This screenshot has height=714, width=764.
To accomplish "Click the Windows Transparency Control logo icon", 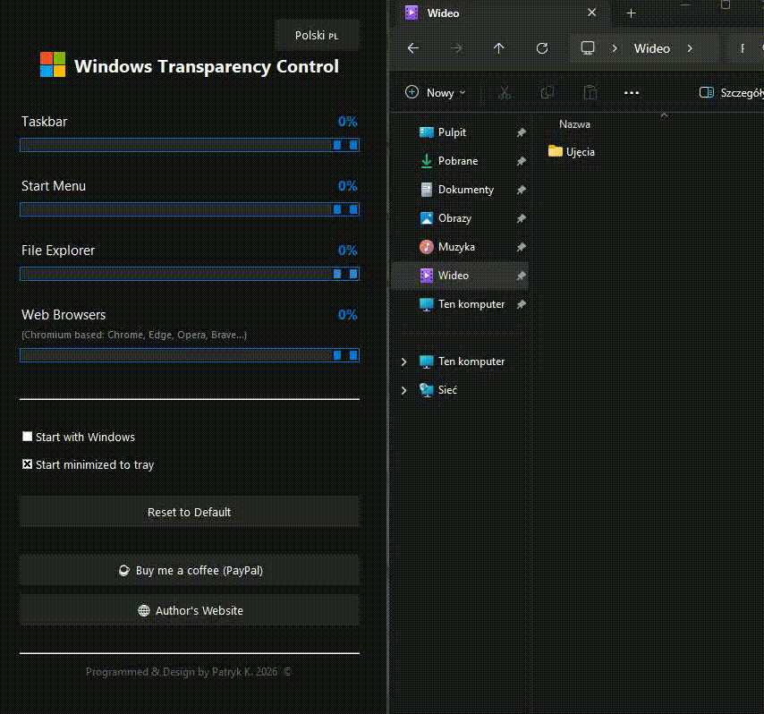I will tap(51, 64).
